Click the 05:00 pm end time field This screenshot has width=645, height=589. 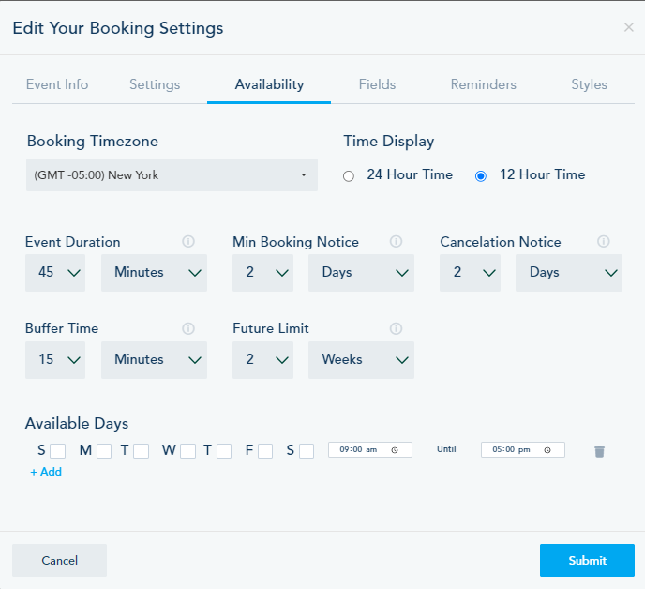(523, 450)
